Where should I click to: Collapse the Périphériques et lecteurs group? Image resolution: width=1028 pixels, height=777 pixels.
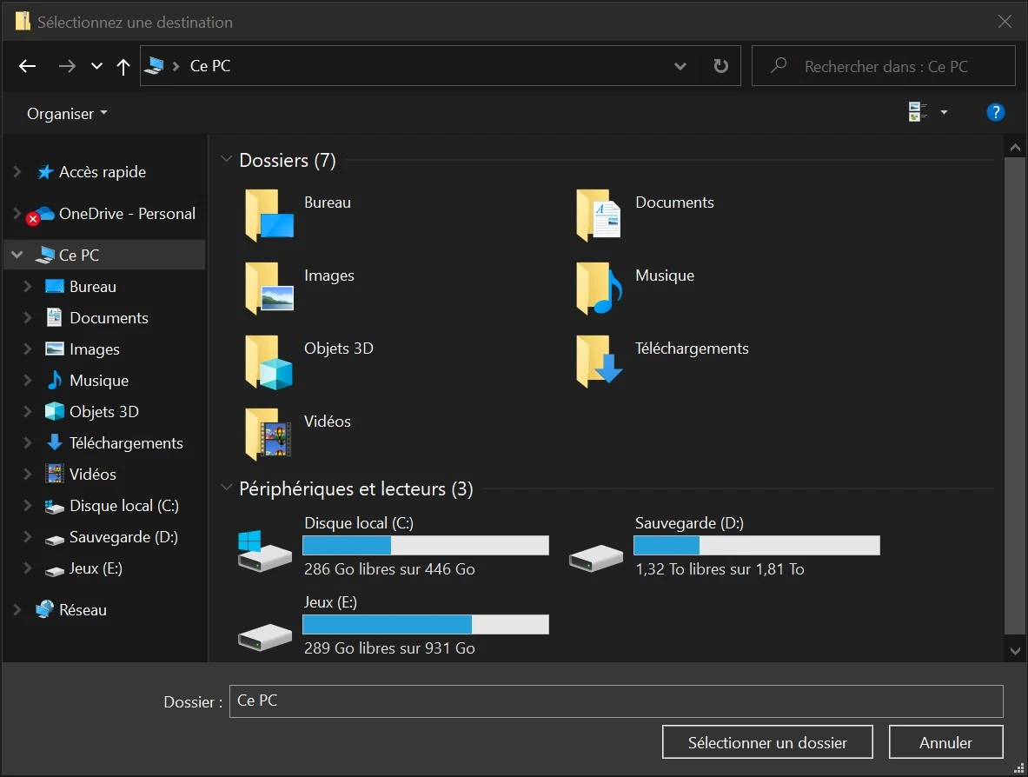(x=226, y=488)
